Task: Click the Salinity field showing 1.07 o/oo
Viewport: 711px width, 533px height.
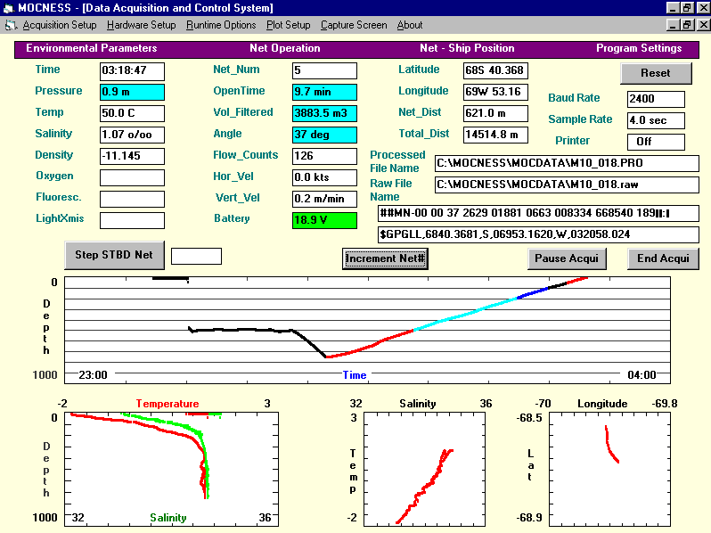Action: pyautogui.click(x=132, y=135)
